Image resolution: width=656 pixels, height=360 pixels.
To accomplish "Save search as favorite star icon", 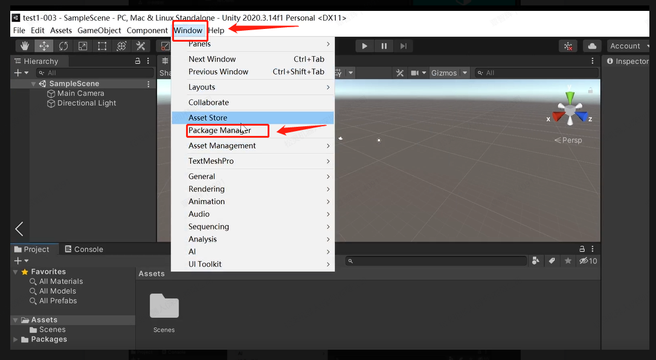I will tap(568, 261).
